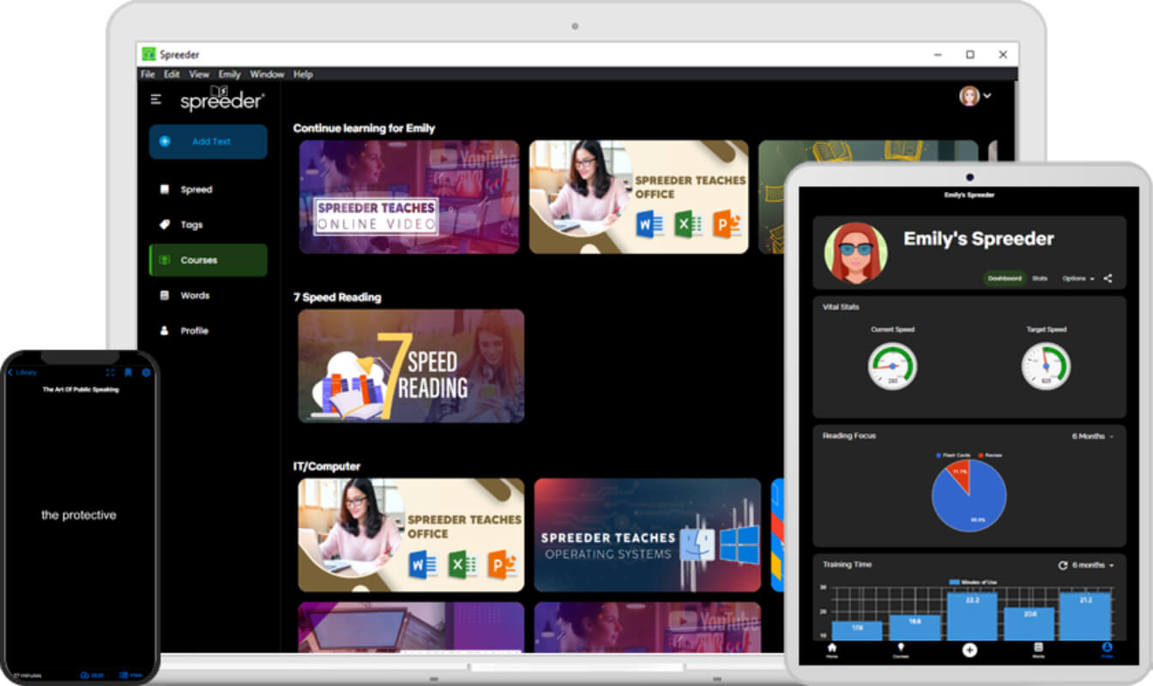Open the Help menu
Screen dimensions: 1153x686
click(x=303, y=75)
